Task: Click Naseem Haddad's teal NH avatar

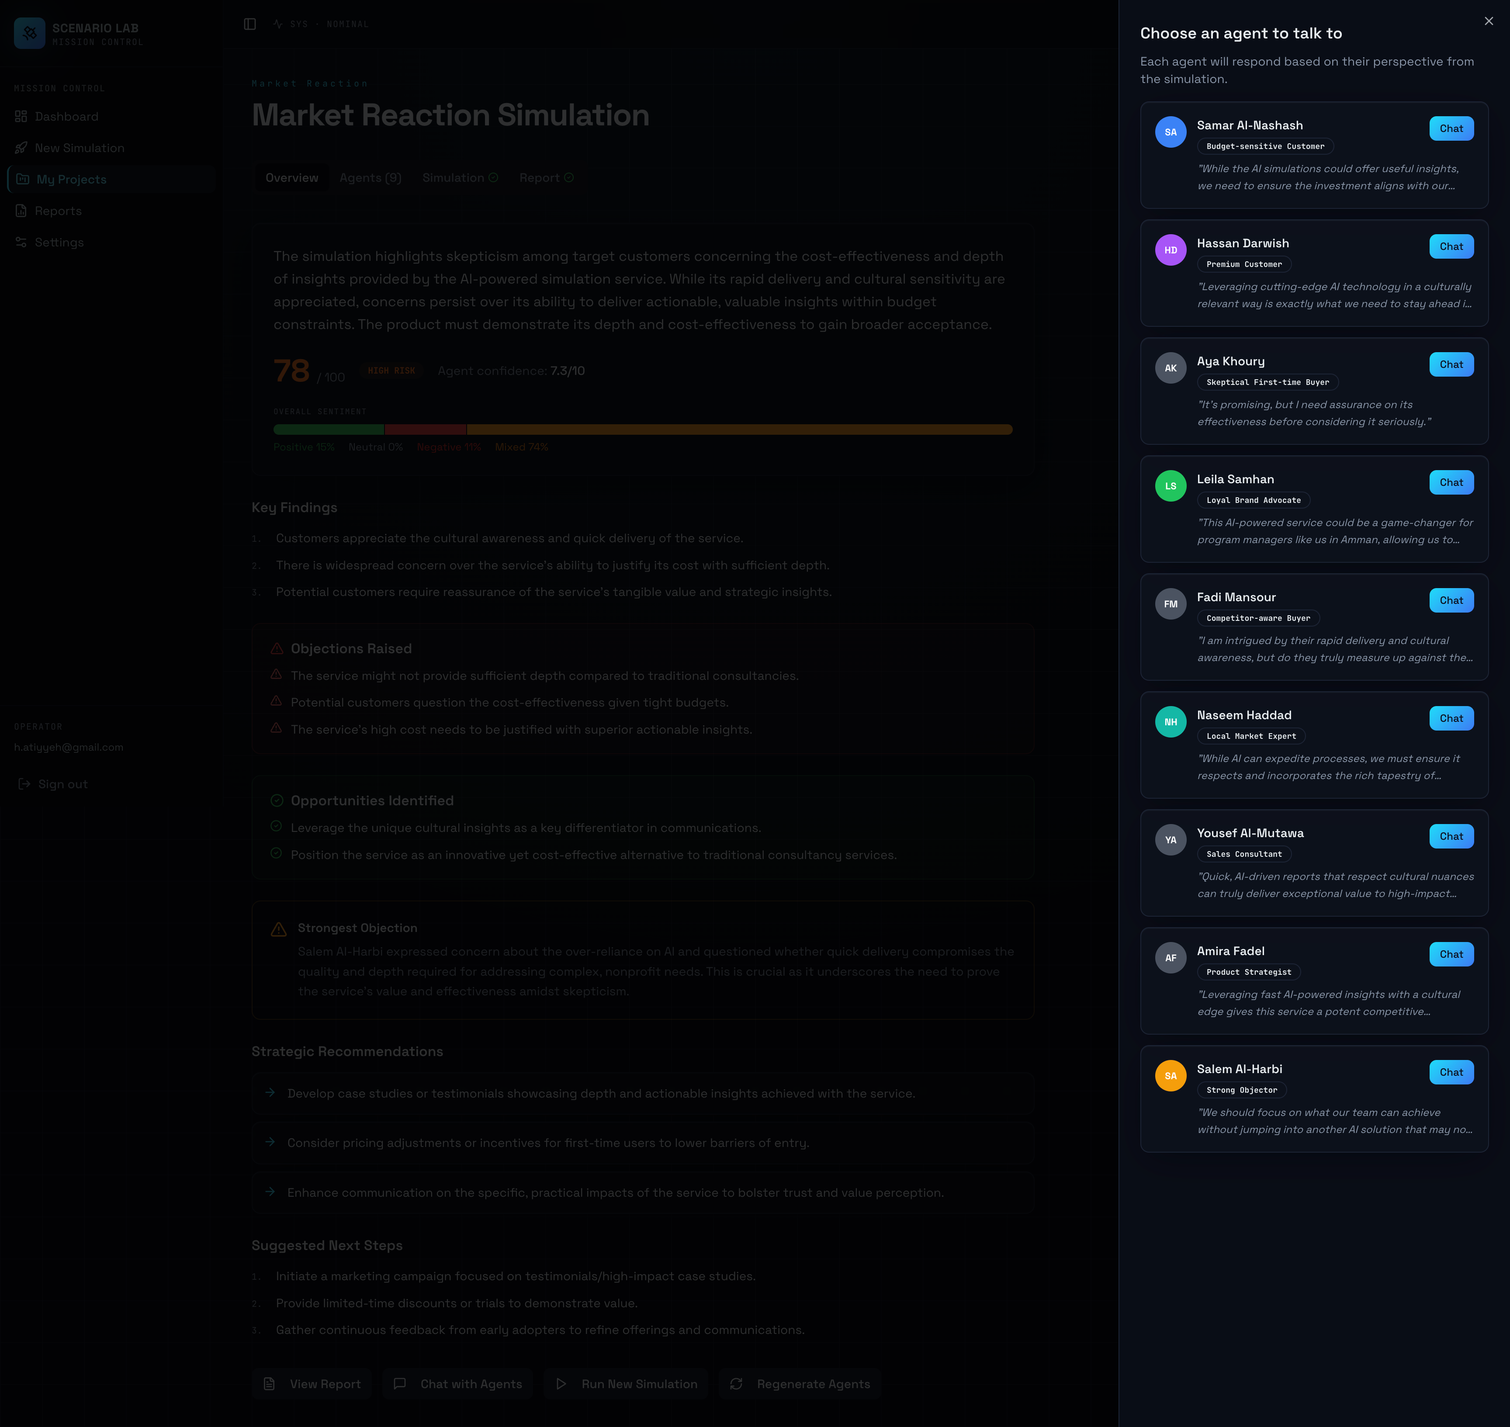Action: [1171, 722]
